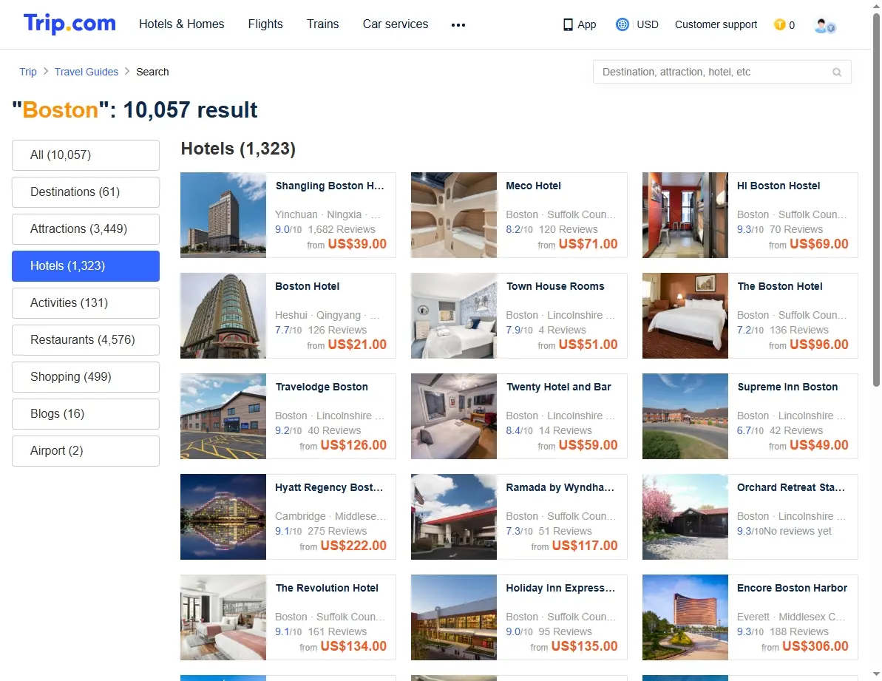The height and width of the screenshot is (681, 882).
Task: Open Orchard Retreat photo
Action: point(685,517)
